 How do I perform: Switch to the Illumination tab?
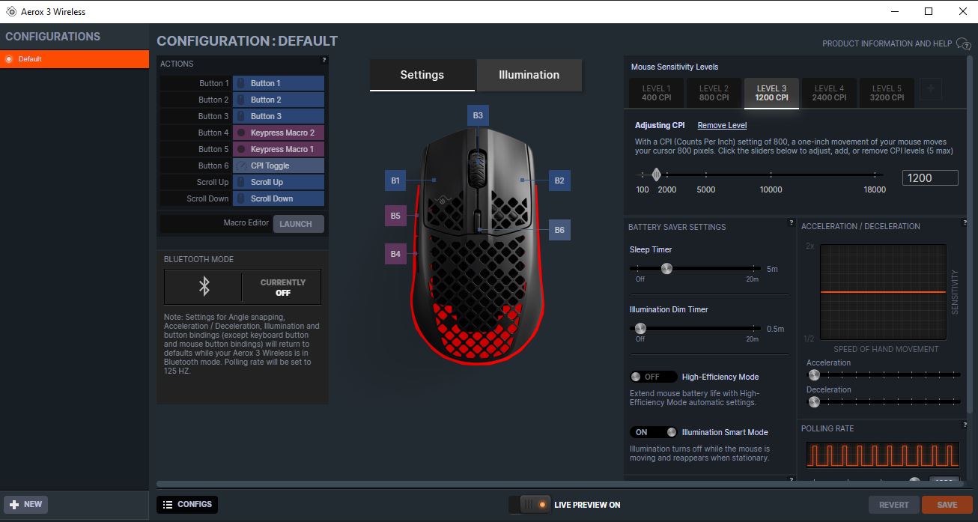coord(529,75)
